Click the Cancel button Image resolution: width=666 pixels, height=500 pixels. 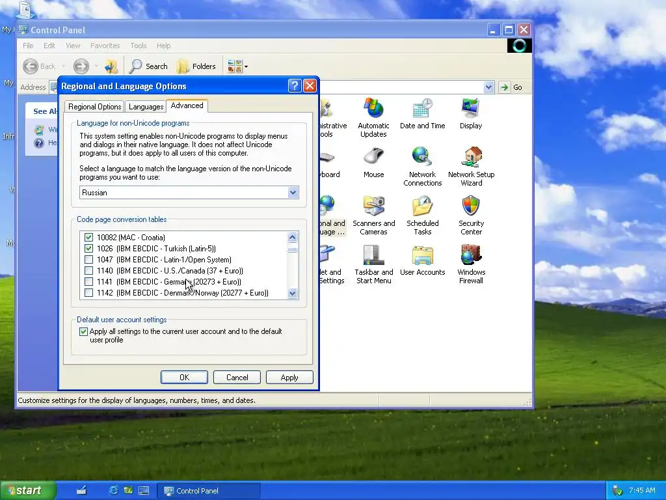click(237, 377)
